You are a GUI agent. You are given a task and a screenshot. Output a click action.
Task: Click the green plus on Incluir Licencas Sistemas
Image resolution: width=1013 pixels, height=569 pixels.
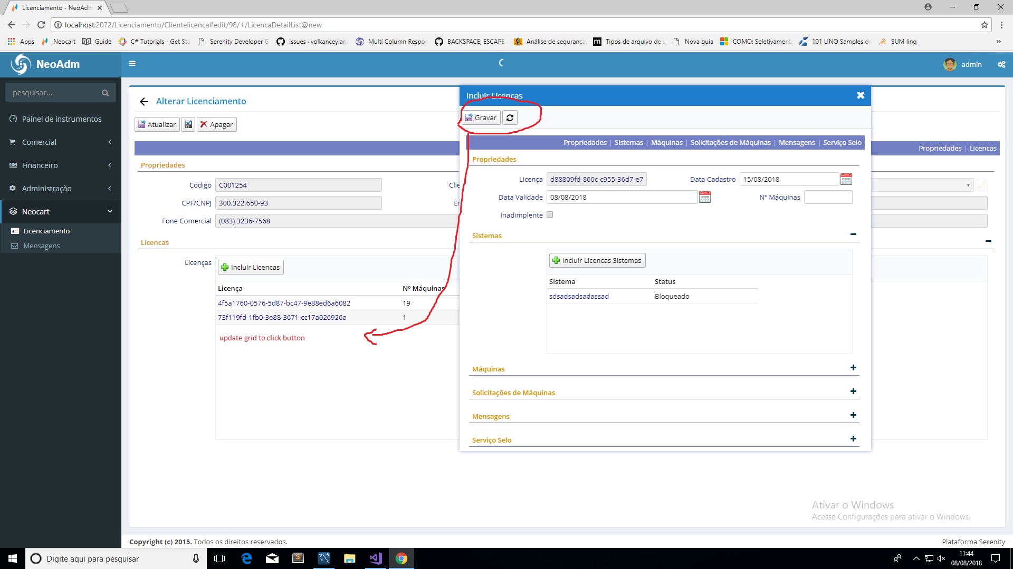click(x=557, y=260)
